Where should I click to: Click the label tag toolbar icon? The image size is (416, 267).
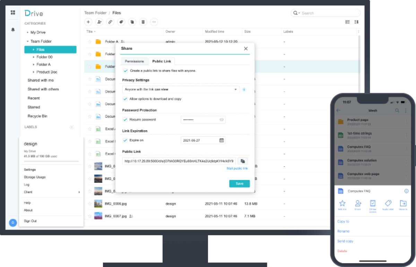121,22
